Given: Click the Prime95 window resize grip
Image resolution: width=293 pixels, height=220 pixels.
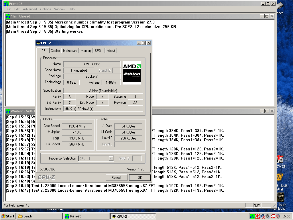Looking at the screenshot, I should [274, 206].
